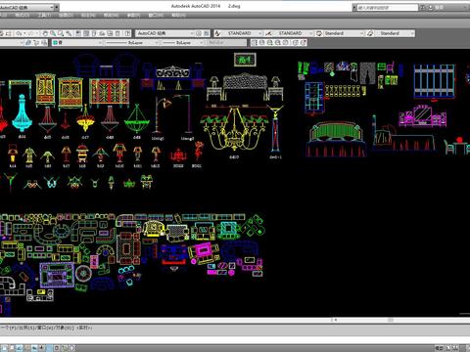Click the Dimension Style icon
Viewport: 470px width, 352px height.
tap(268, 33)
